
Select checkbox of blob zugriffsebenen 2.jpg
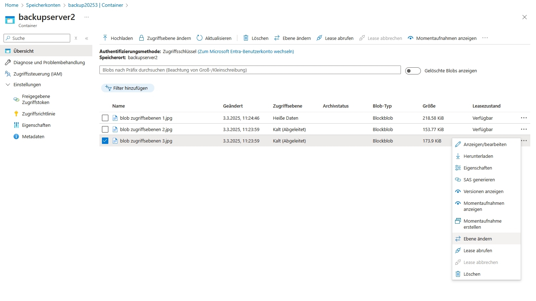(105, 129)
